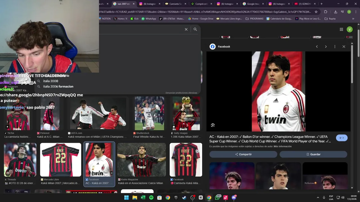
Task: Show next image with right arrow in panel
Action: 326,47
